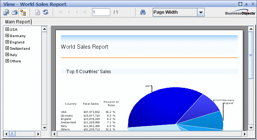Click the maximize panel plus icon
The width and height of the screenshot is (257, 140).
pyautogui.click(x=240, y=4)
